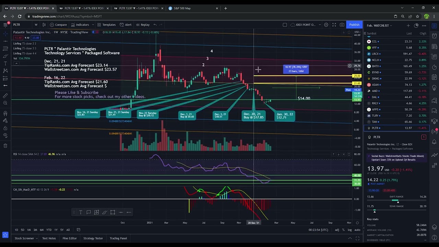
Task: Toggle auto scale
Action: tap(357, 230)
